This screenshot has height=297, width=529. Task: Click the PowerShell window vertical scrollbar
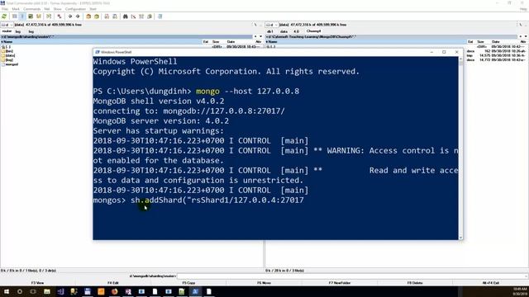point(460,148)
